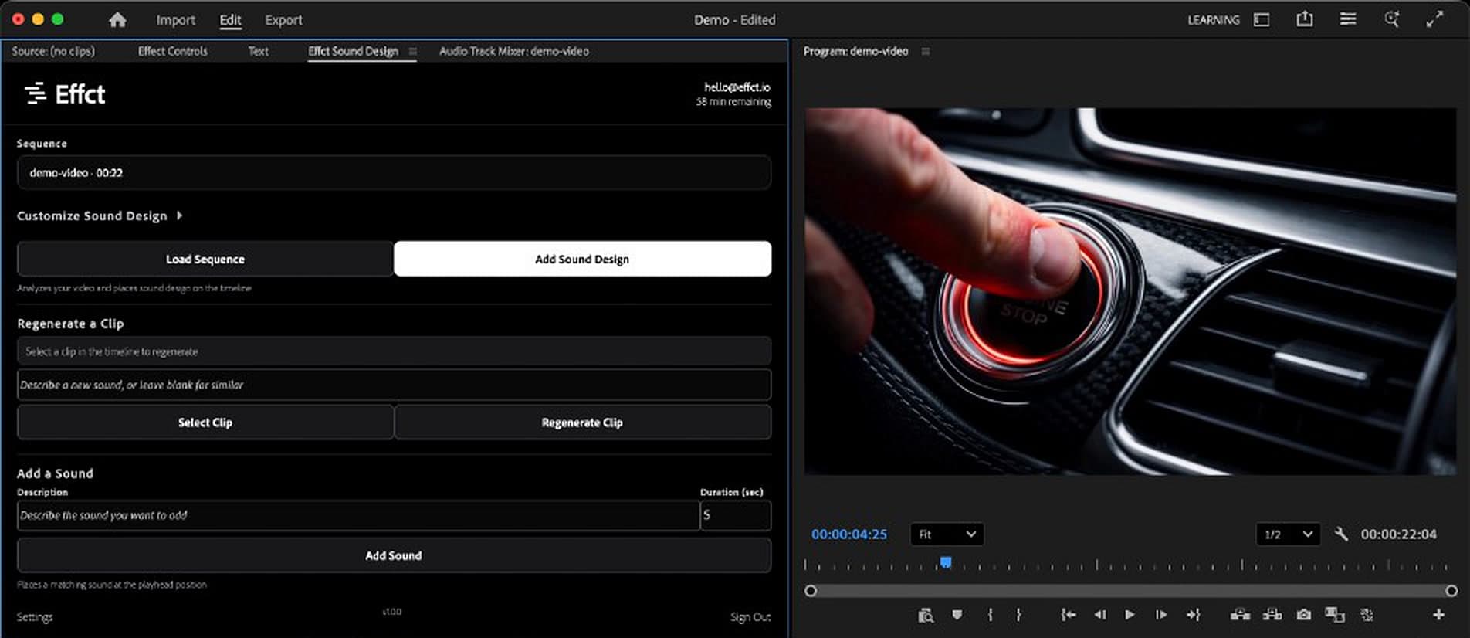Click the playhead timecode 00:00:04:25
The width and height of the screenshot is (1470, 638).
pos(849,534)
